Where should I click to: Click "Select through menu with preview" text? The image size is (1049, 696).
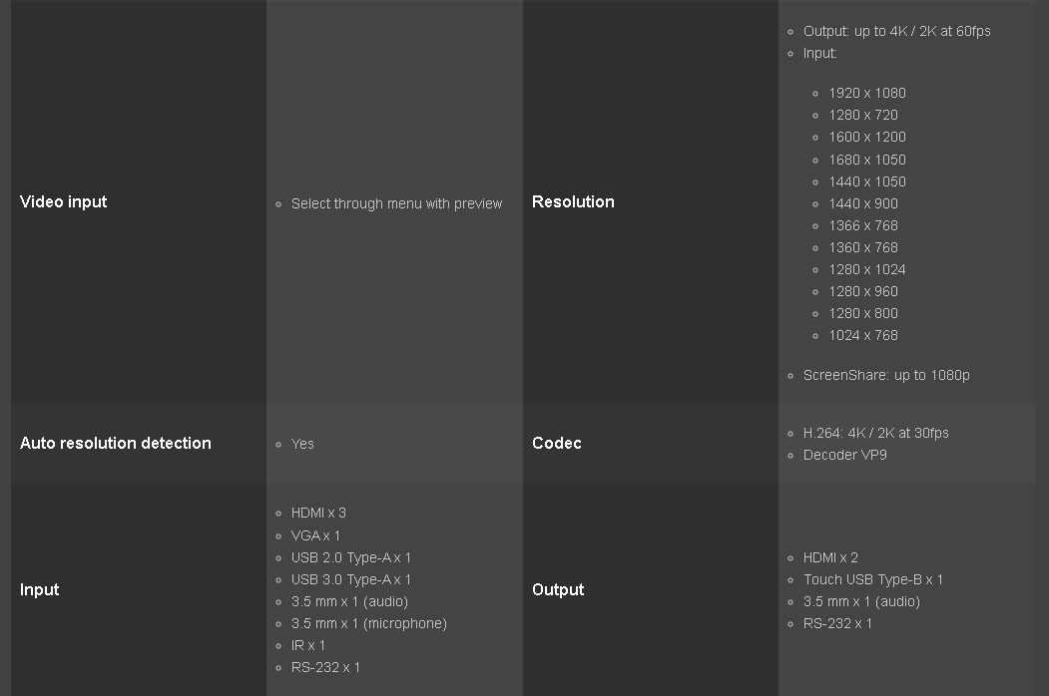coord(396,203)
